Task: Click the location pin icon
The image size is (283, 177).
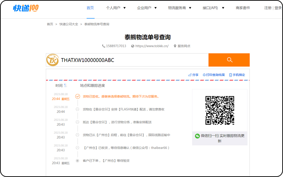Action: [x=175, y=46]
